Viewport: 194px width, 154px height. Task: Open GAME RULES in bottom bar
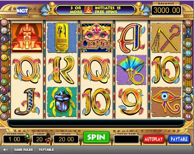23,150
